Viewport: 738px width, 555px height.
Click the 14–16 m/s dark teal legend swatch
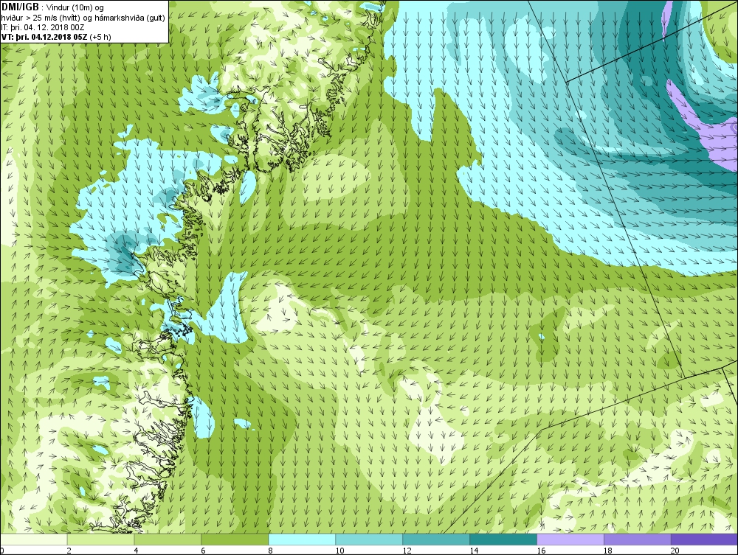[x=503, y=539]
